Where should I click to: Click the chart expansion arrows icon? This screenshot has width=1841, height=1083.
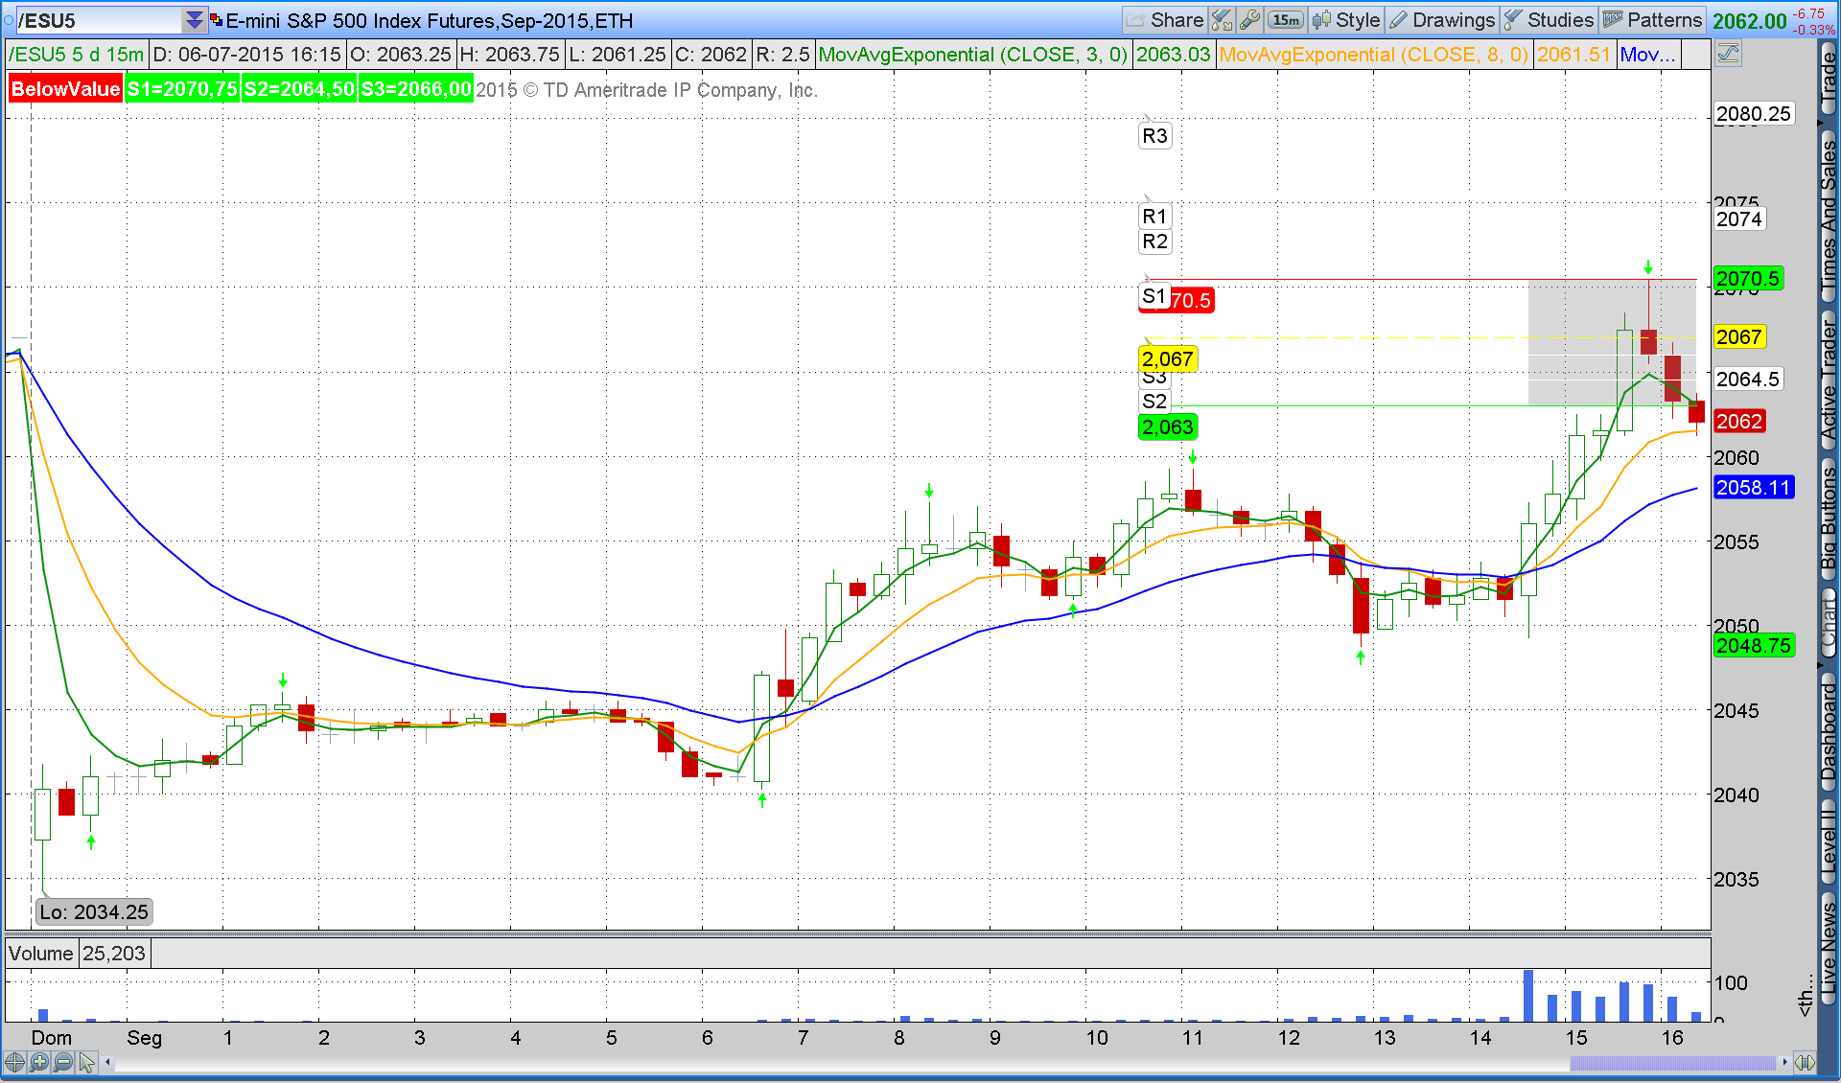click(1805, 1062)
